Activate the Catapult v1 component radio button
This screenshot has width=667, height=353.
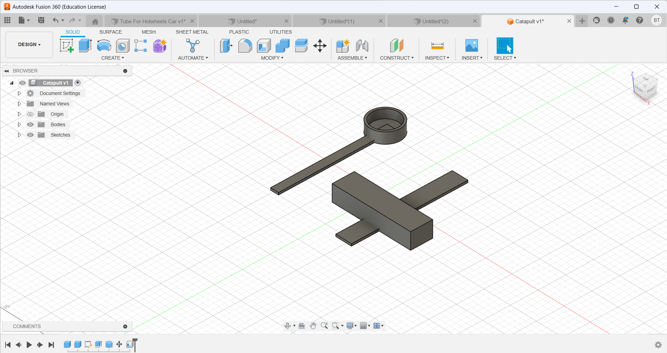78,83
